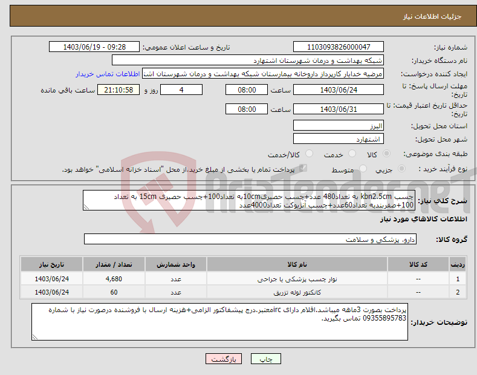Click row 1 need date 1403/06/24

[52, 279]
